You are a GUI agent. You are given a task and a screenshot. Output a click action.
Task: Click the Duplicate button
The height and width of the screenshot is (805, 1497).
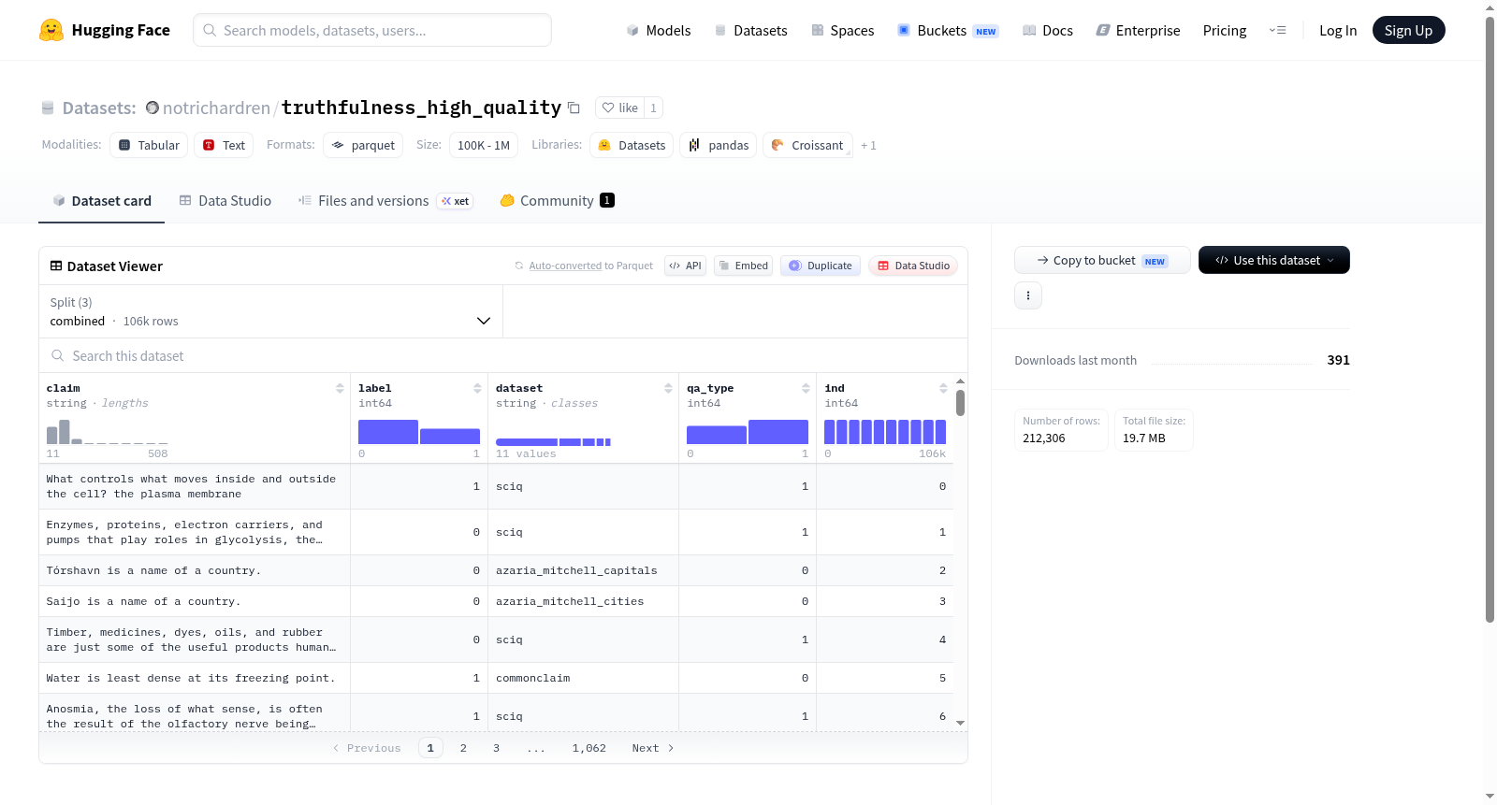pos(821,266)
